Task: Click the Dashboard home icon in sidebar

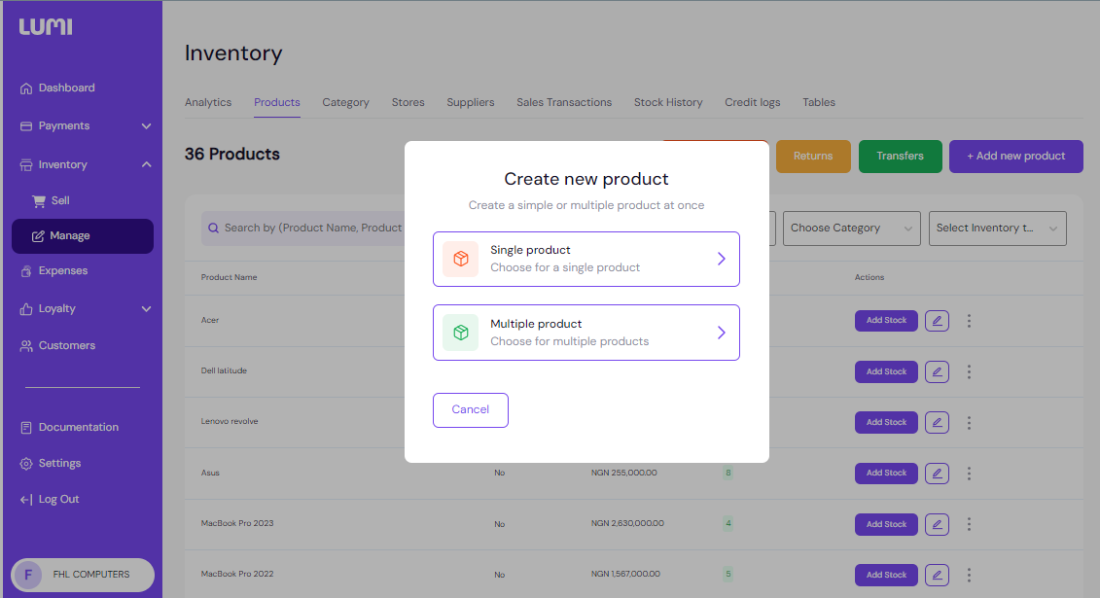Action: 26,88
